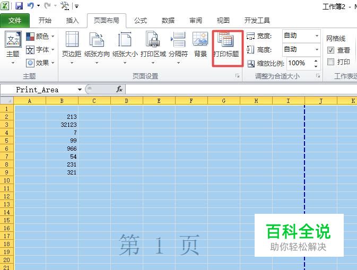Switch to the 插入 tab
This screenshot has width=357, height=270.
pos(72,21)
